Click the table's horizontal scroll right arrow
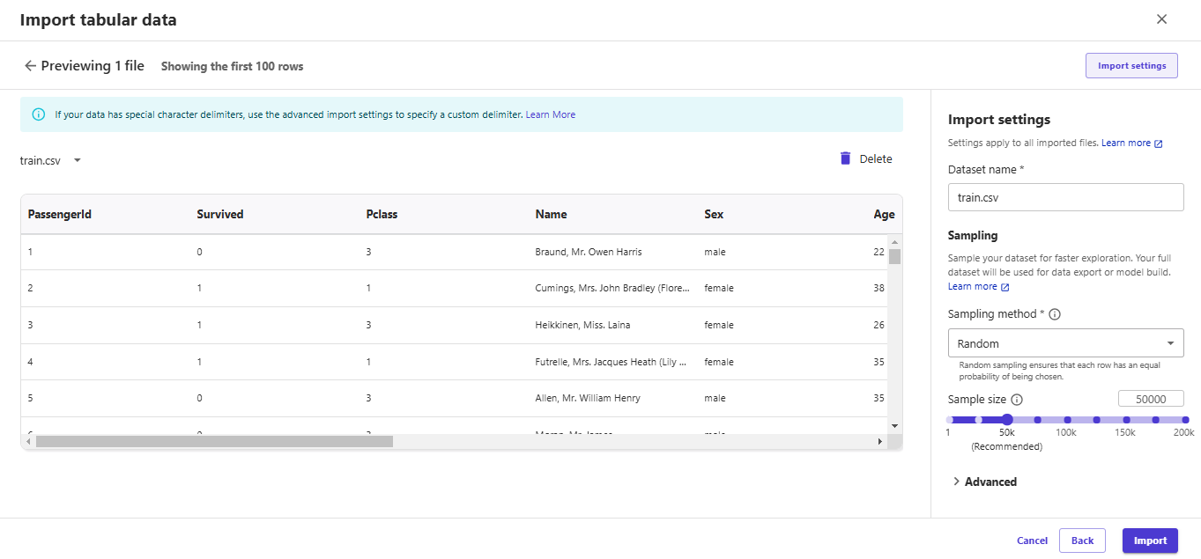The width and height of the screenshot is (1201, 559). pyautogui.click(x=880, y=441)
